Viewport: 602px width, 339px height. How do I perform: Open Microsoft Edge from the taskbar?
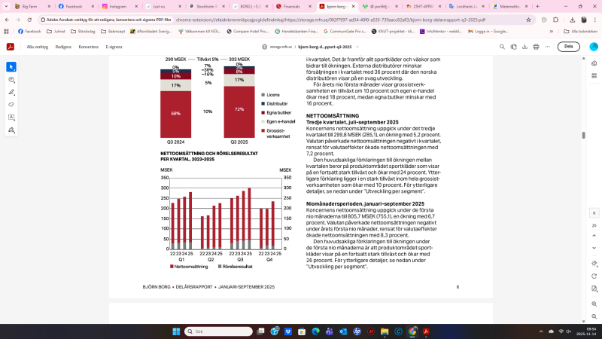point(315,331)
